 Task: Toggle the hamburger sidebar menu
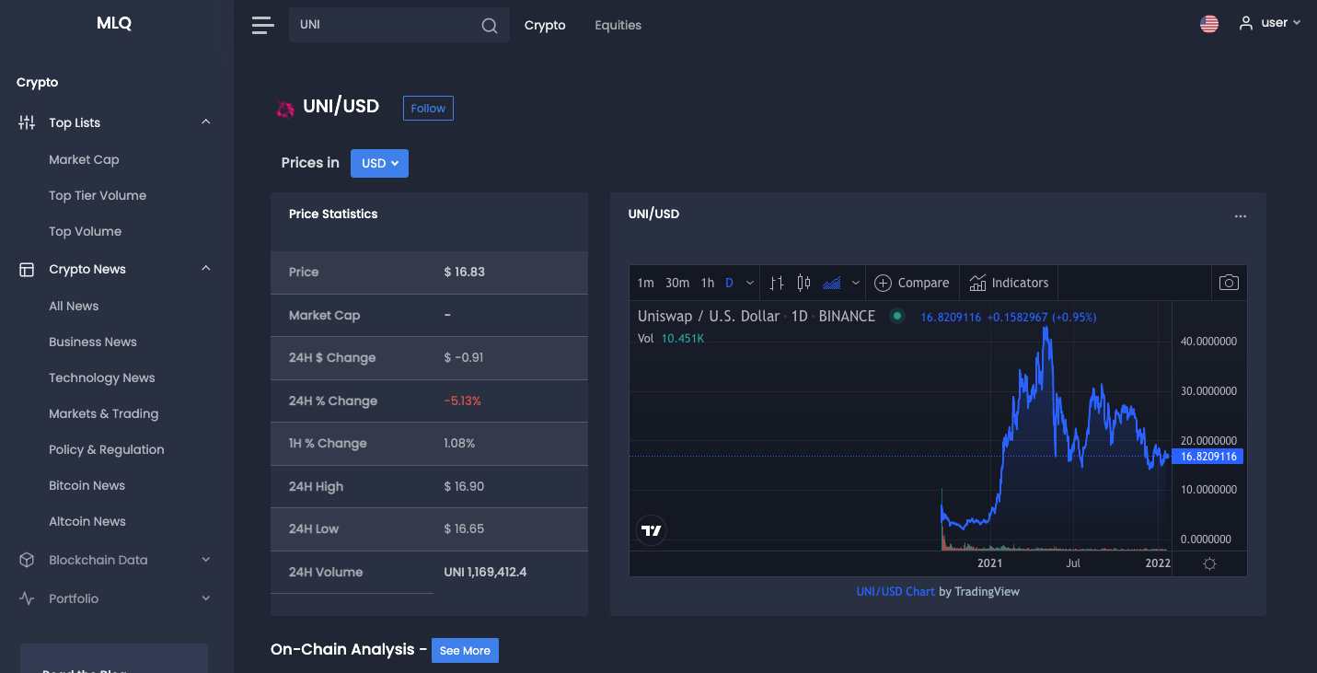click(x=263, y=25)
